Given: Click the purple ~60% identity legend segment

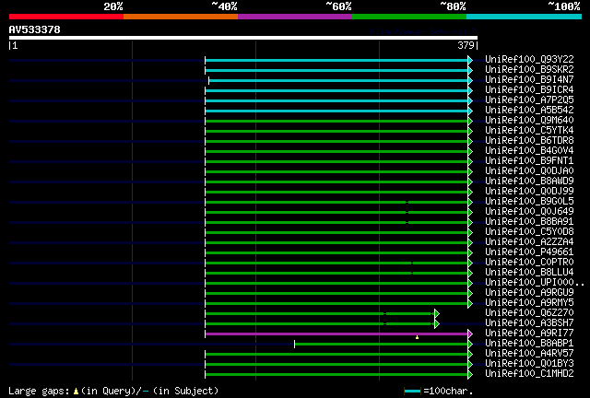Looking at the screenshot, I should [295, 17].
